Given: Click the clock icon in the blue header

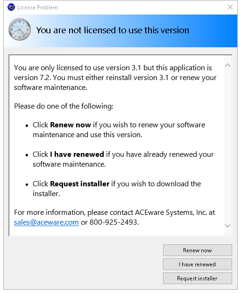Looking at the screenshot, I should pyautogui.click(x=20, y=29).
